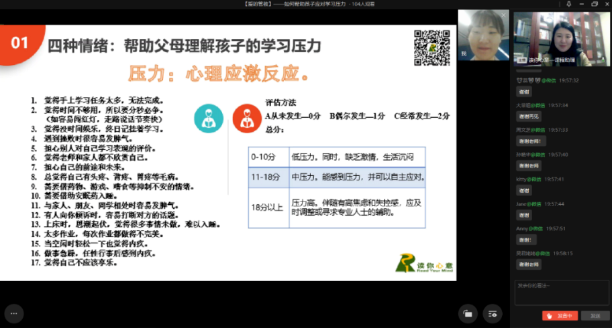Screen dimensions: 612x328
Task: Click the QR code on the slide
Action: 431,48
